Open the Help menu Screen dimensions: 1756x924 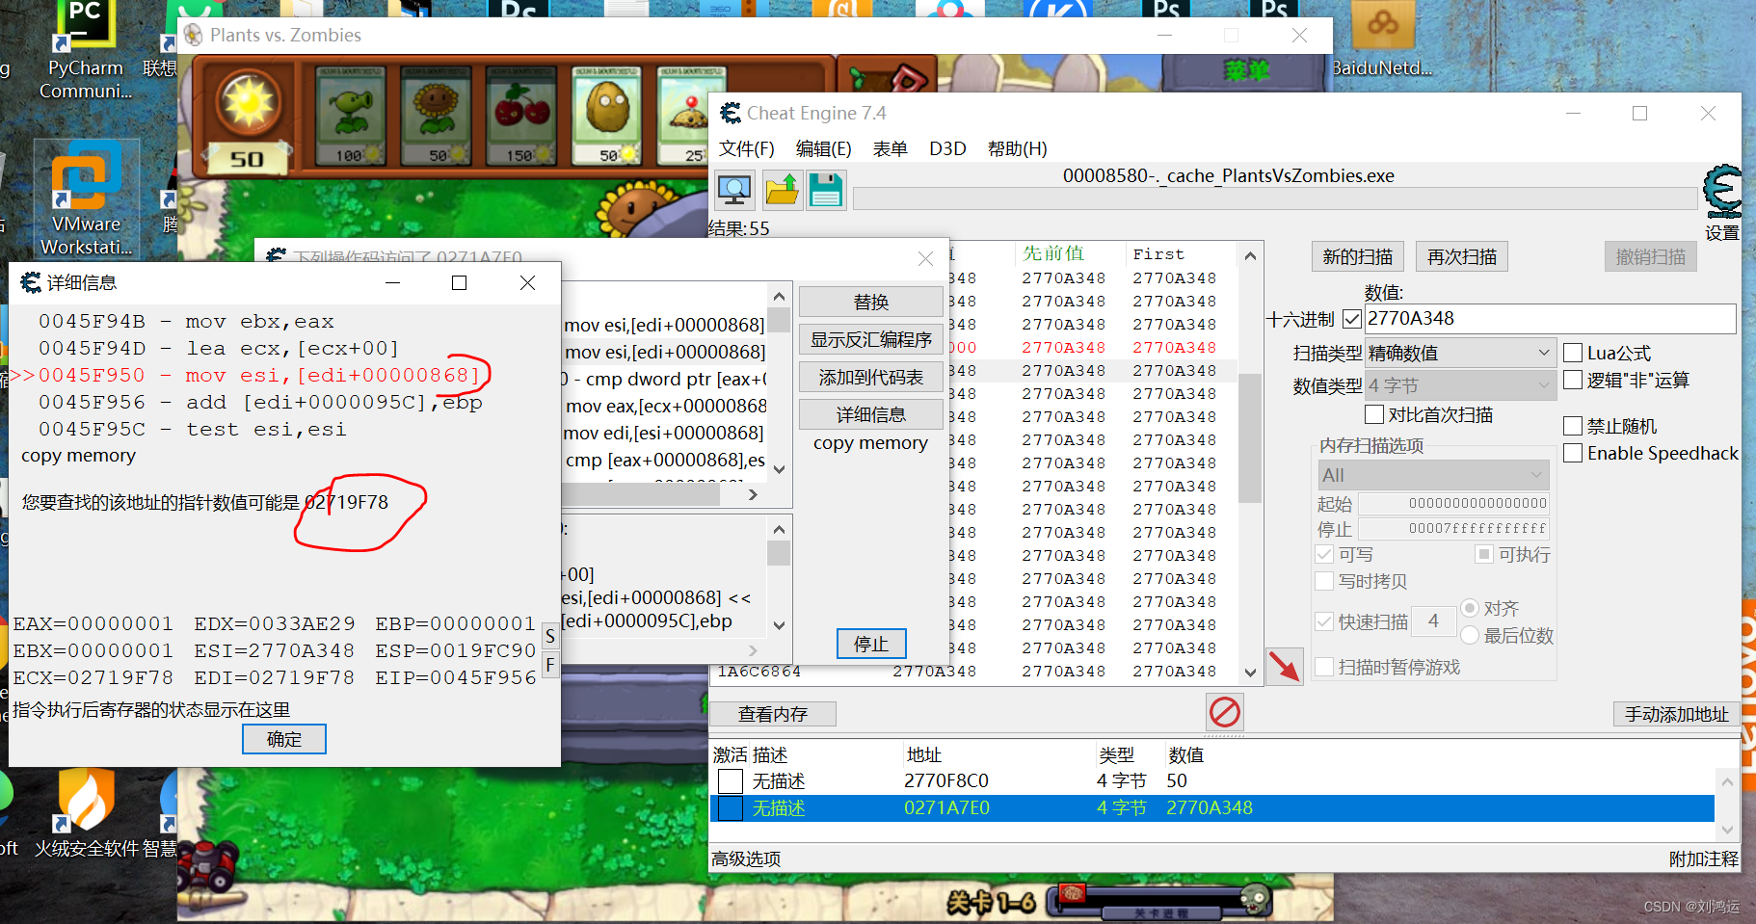click(1017, 148)
